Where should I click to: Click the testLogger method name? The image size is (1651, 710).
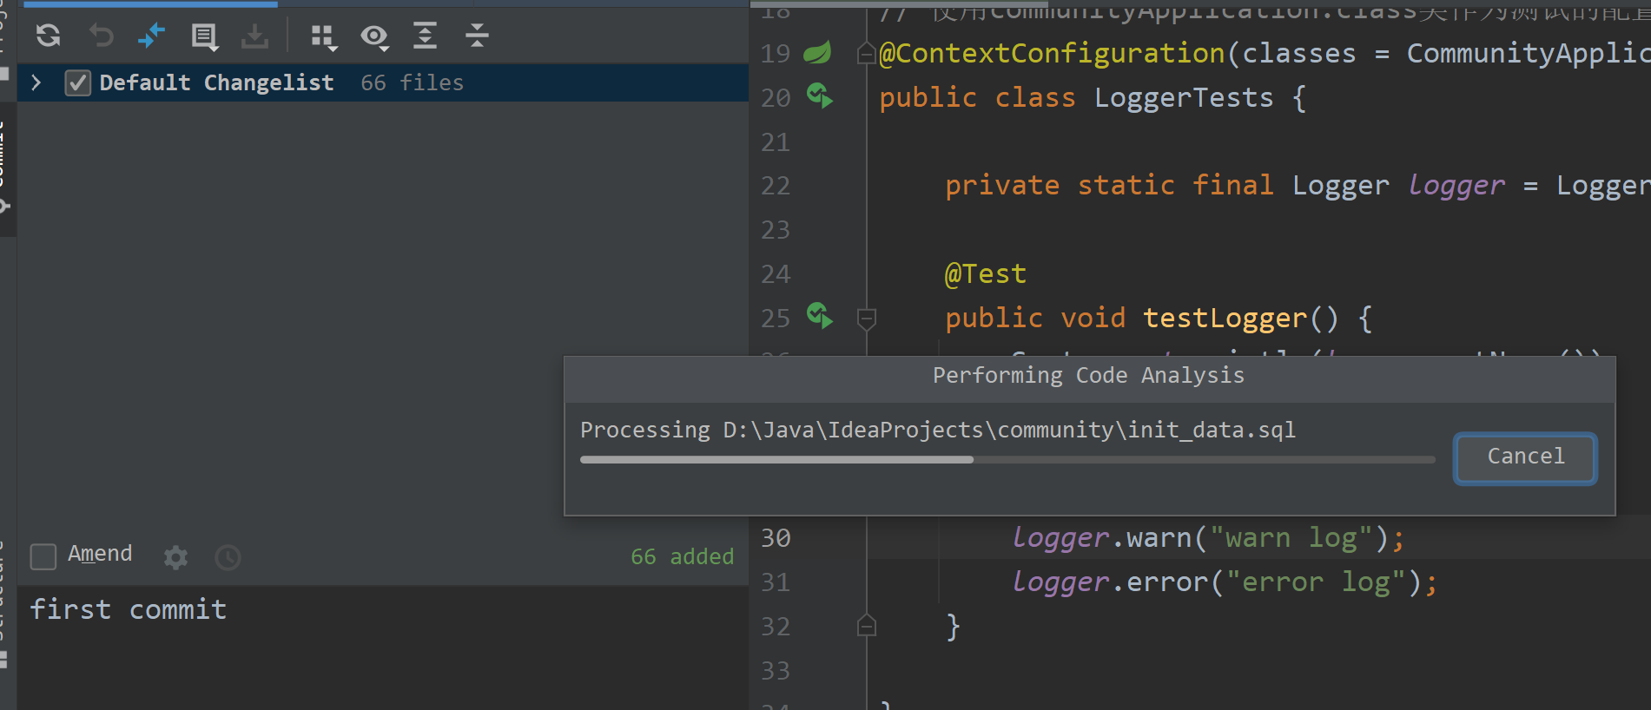[x=1225, y=319]
